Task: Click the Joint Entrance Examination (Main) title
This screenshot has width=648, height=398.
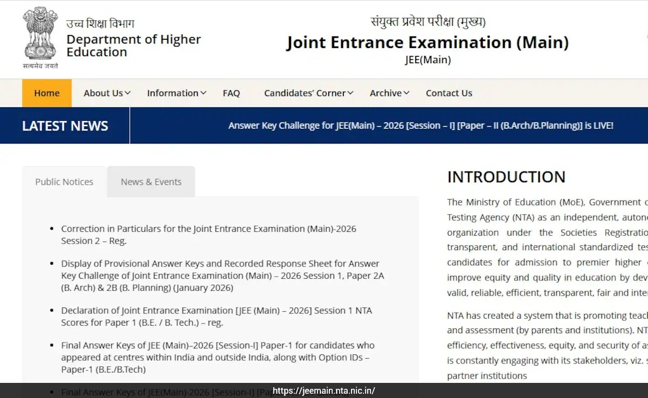Action: (x=427, y=42)
